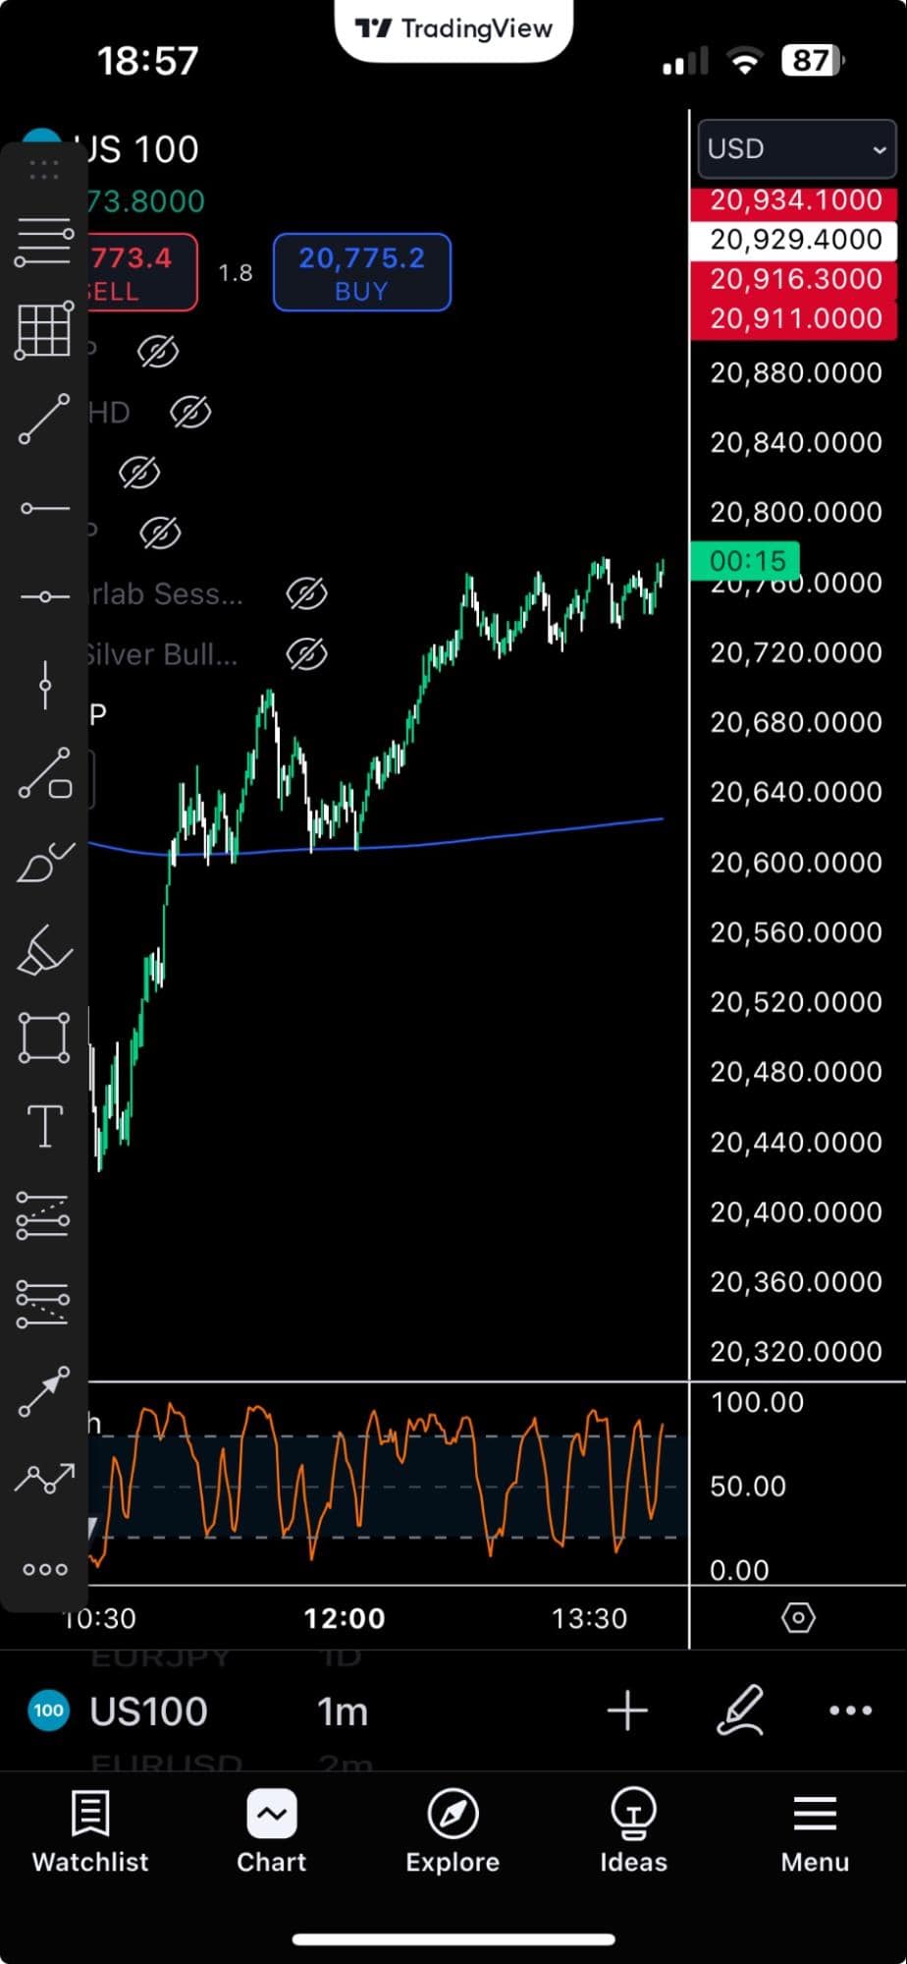Tap the TradingView pill at screen top
907x1964 pixels.
(x=453, y=29)
